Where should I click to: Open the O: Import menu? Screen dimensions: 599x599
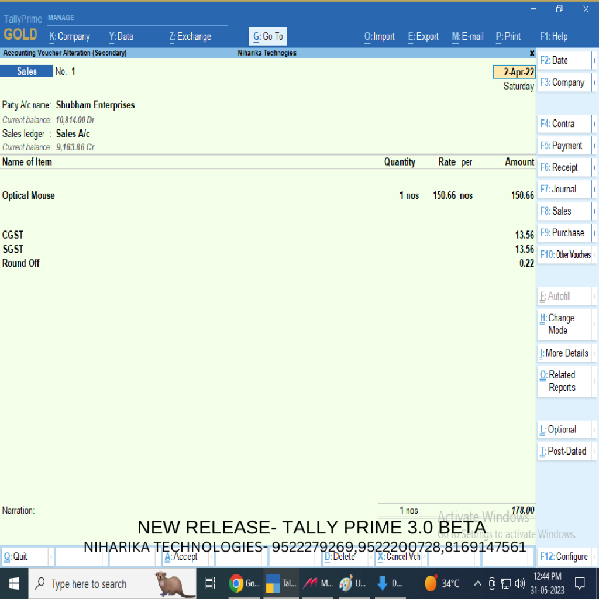point(379,37)
